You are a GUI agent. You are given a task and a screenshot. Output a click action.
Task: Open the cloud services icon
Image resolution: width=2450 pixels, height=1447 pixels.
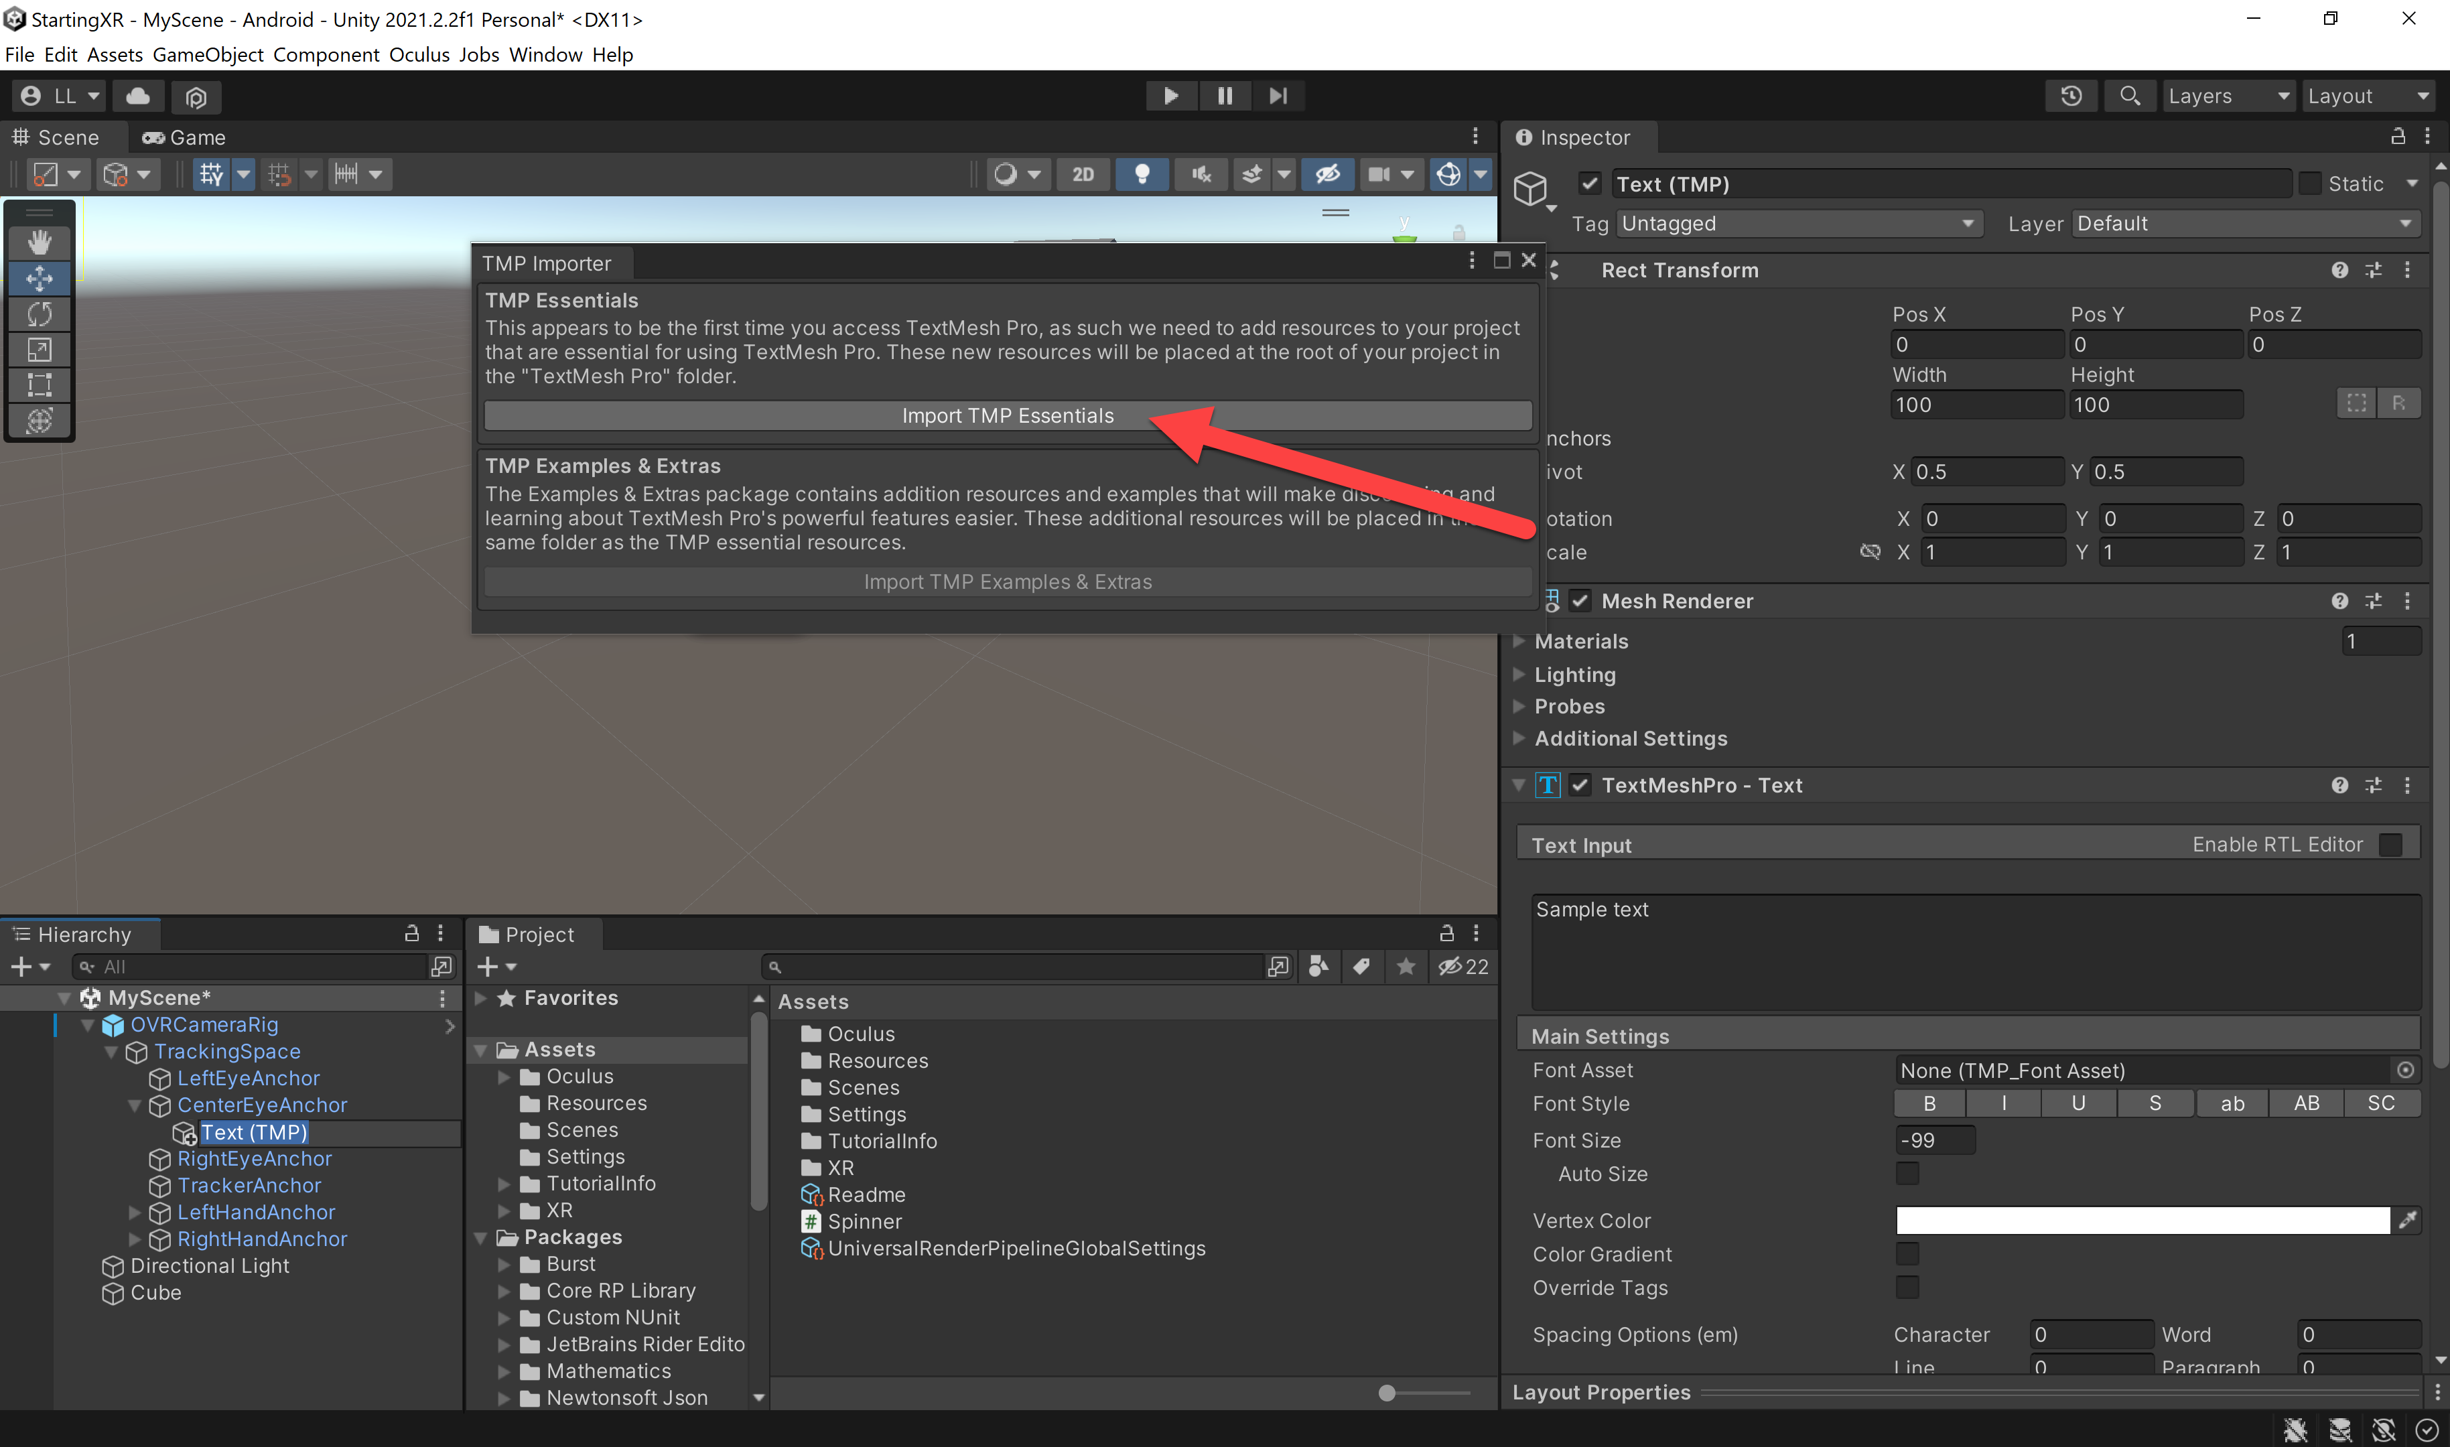pos(139,96)
